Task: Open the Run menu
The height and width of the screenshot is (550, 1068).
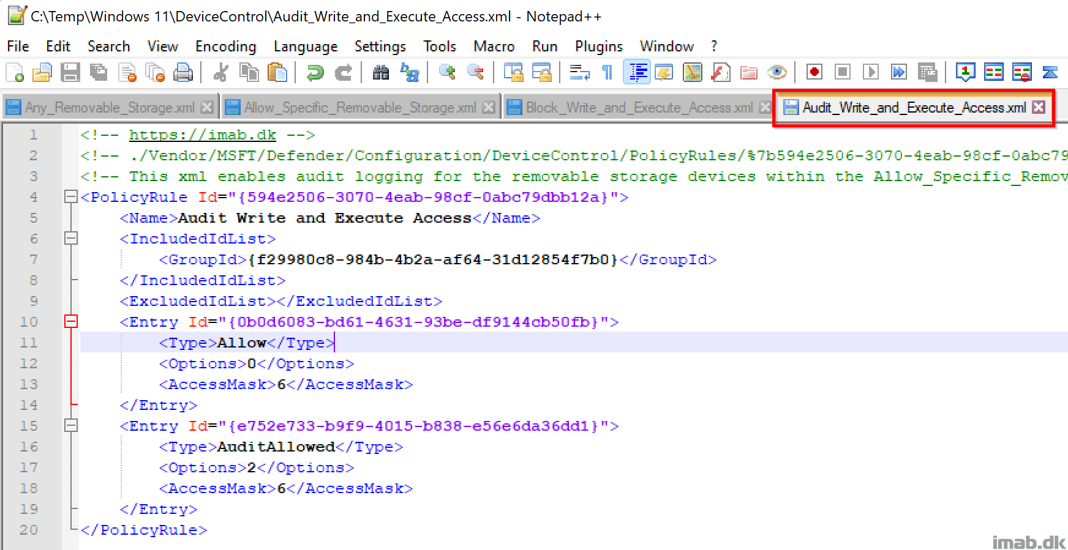Action: point(545,46)
